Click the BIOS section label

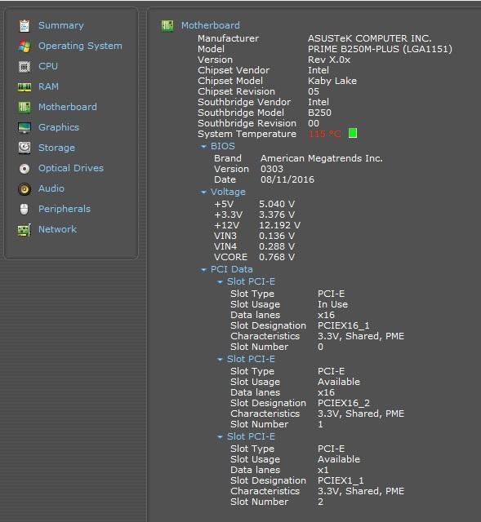coord(223,146)
